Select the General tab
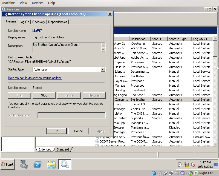This screenshot has height=176, width=219. click(x=11, y=21)
